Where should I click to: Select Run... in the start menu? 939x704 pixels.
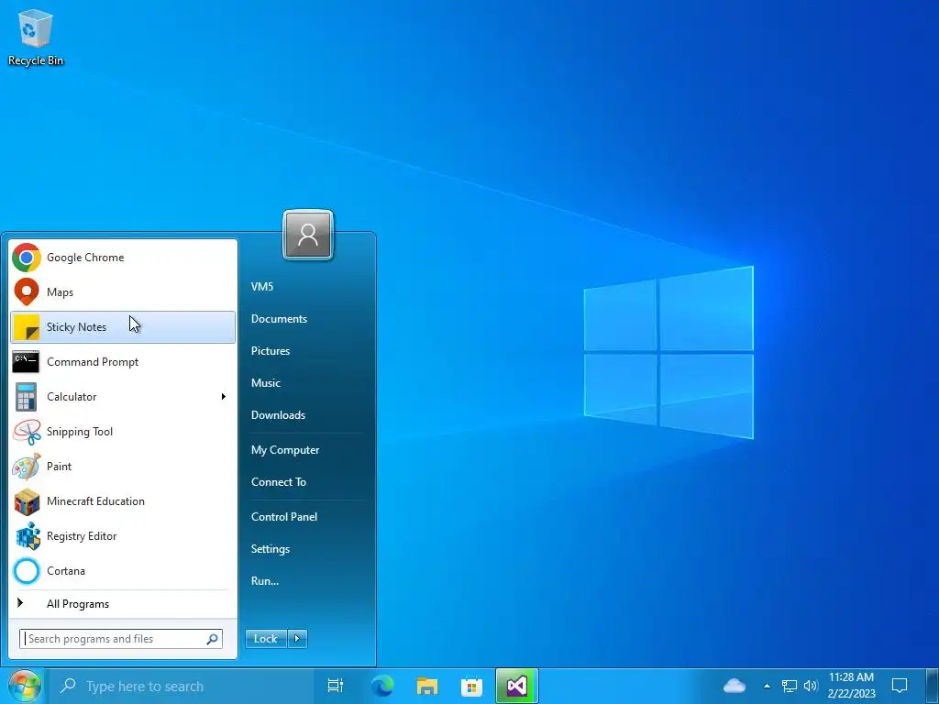click(x=265, y=580)
